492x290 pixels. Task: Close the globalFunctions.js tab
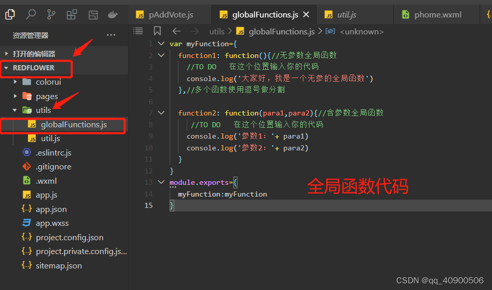(306, 15)
